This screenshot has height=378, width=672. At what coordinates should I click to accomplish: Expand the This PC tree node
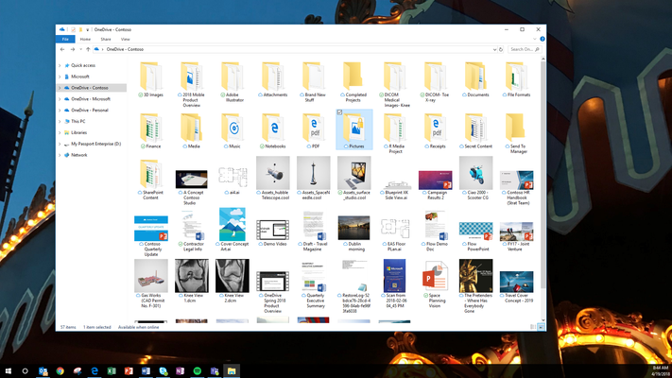(x=60, y=121)
